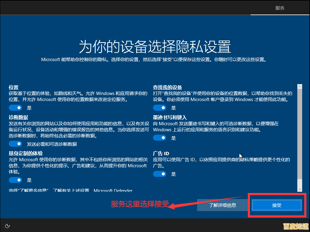Click the 查找我的设备 heading
Viewport: 310px width, 232px height.
click(168, 87)
